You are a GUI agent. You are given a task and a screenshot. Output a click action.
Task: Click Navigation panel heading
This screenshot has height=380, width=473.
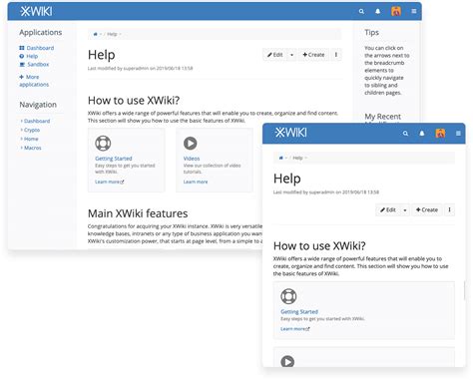(x=38, y=105)
